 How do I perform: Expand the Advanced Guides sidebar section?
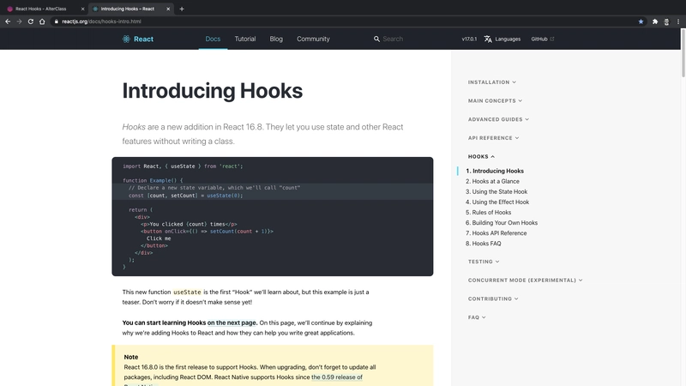(498, 119)
